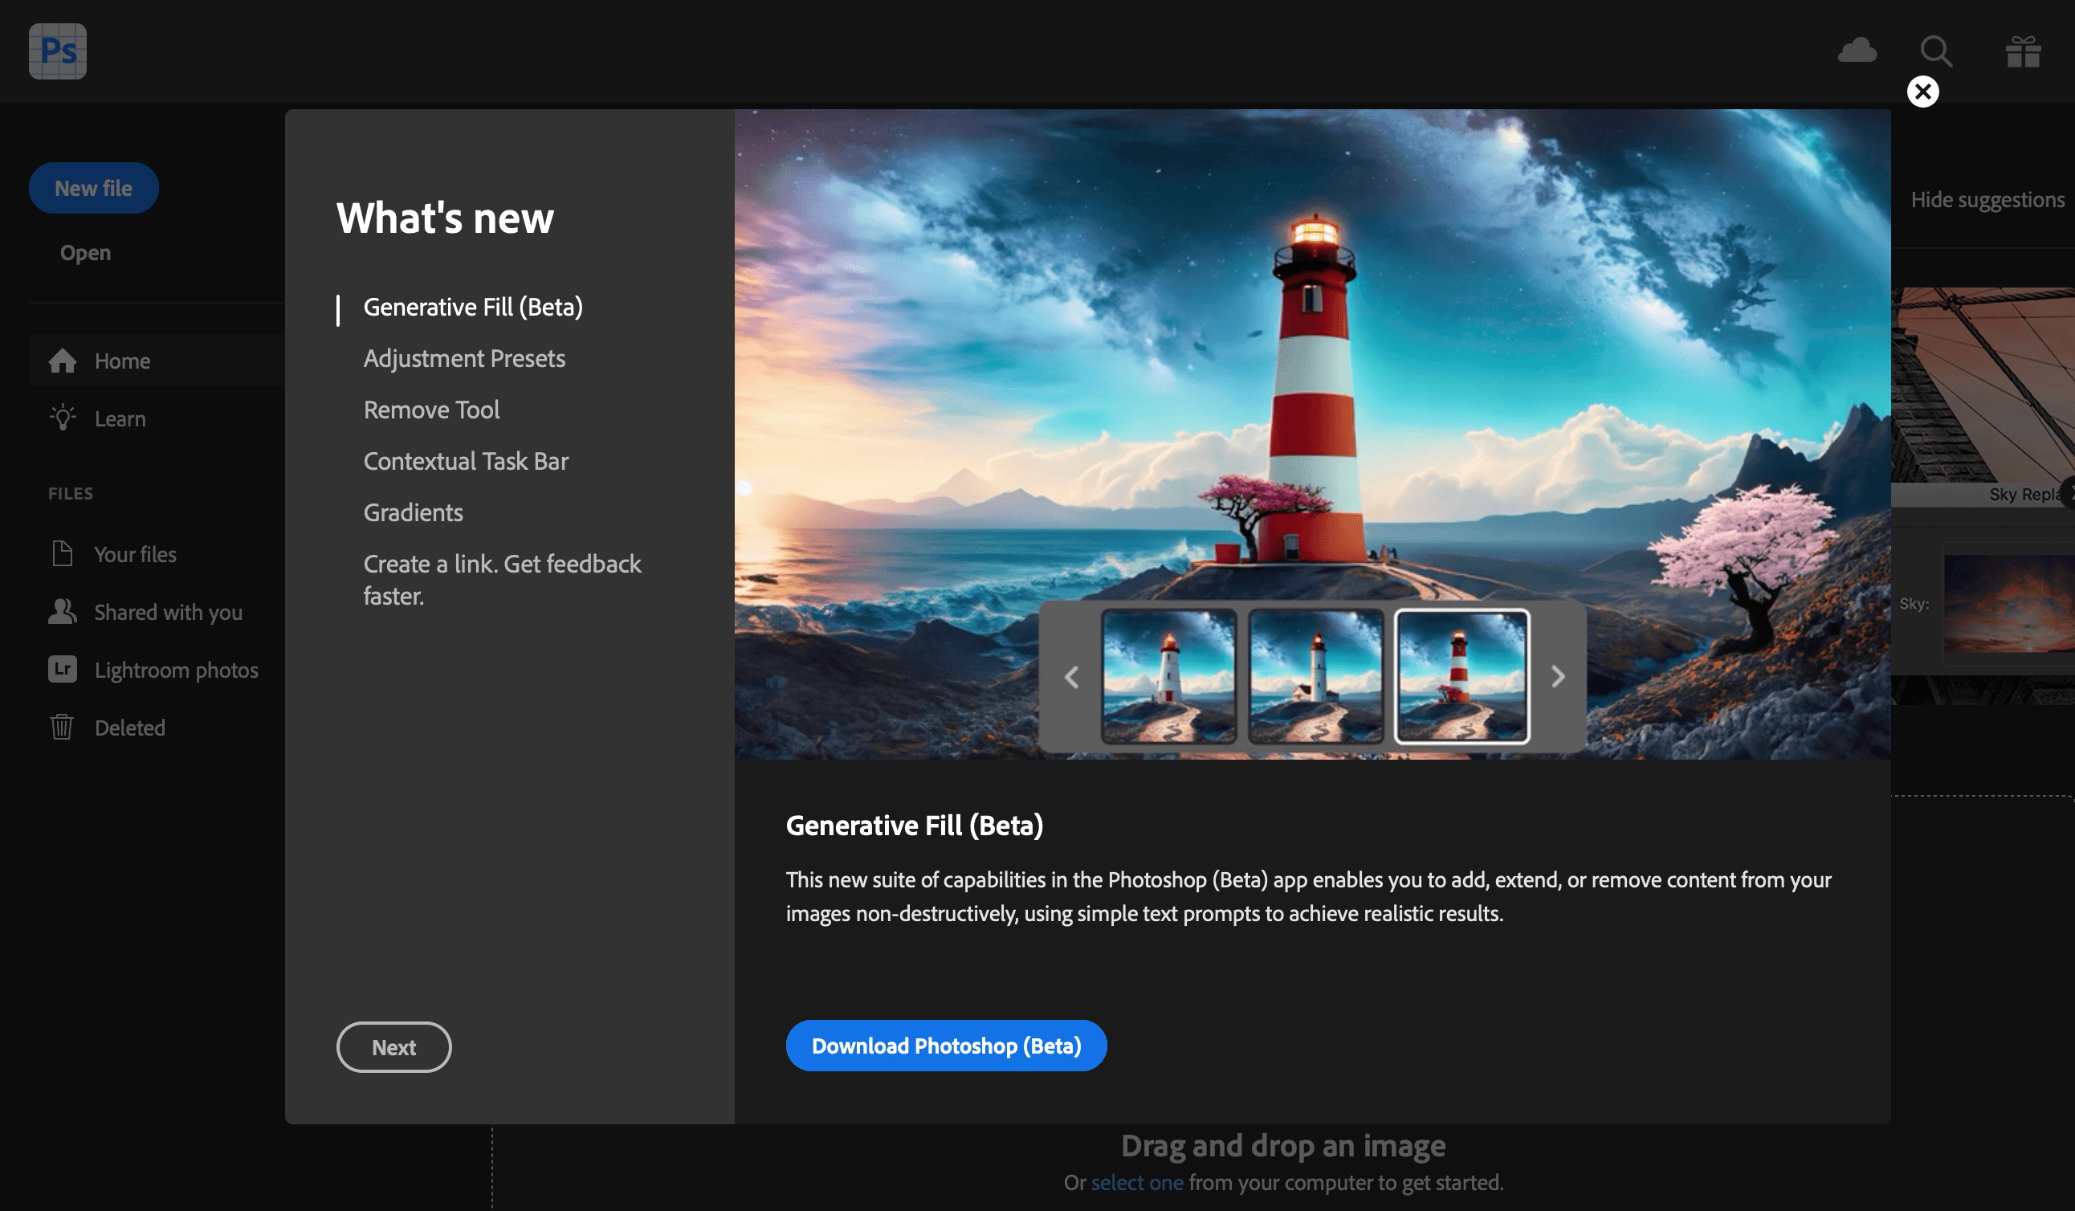The height and width of the screenshot is (1211, 2075).
Task: Click the Learn lightbulb icon
Action: pos(63,418)
